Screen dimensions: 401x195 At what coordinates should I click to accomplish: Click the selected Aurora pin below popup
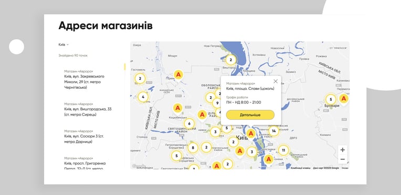251,134
